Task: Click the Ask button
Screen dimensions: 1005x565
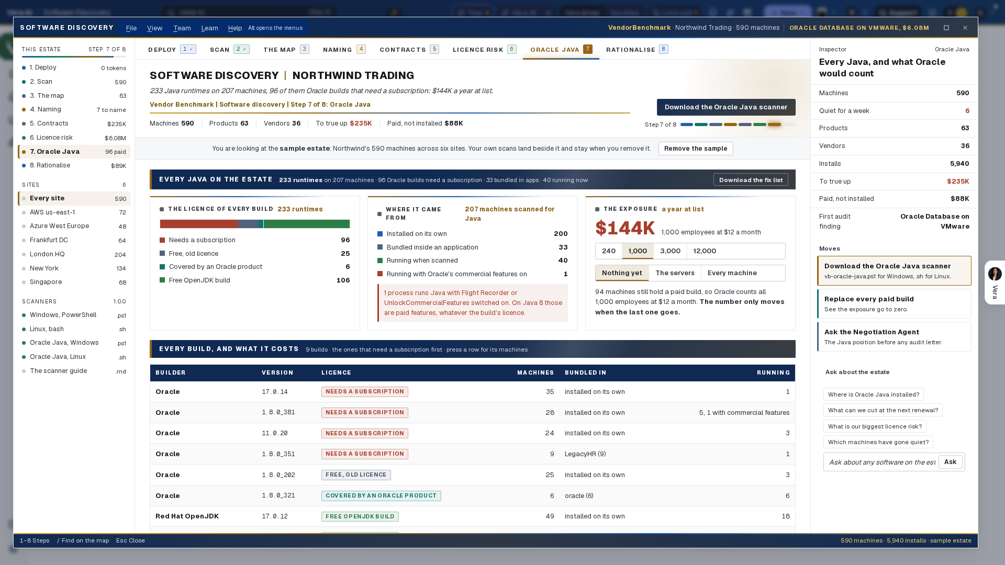Action: (950, 462)
